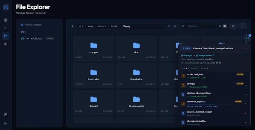Open the doc folder
This screenshot has height=130, width=255.
(136, 48)
